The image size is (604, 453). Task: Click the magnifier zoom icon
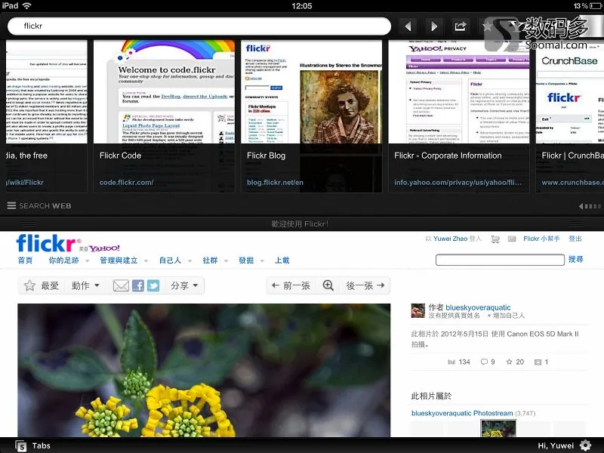click(328, 285)
